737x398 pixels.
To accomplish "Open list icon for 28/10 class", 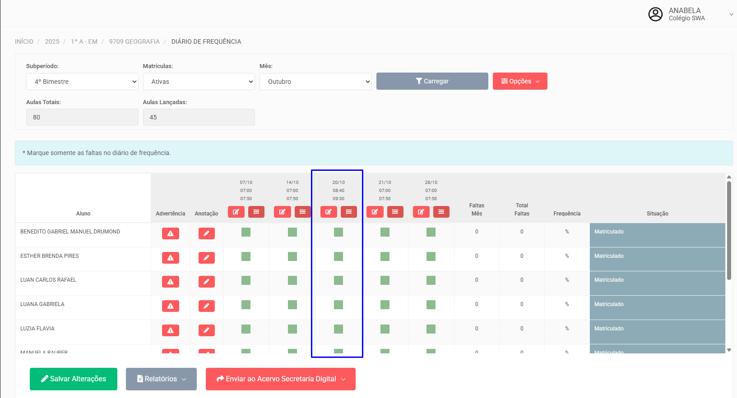I will (x=441, y=212).
